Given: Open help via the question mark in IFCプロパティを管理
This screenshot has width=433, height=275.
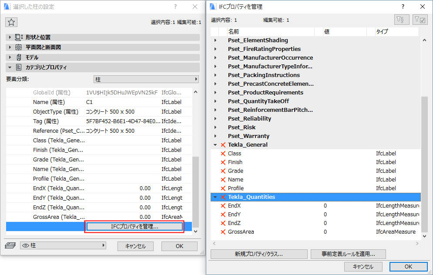Looking at the screenshot, I should point(403,7).
